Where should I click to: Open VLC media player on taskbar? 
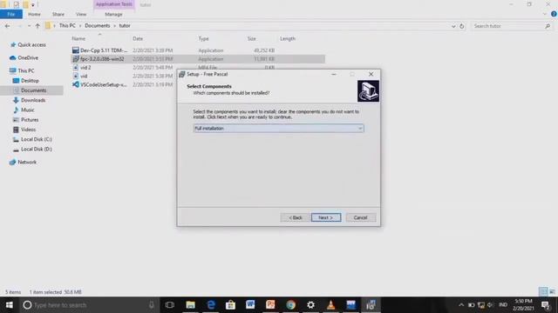(330, 305)
